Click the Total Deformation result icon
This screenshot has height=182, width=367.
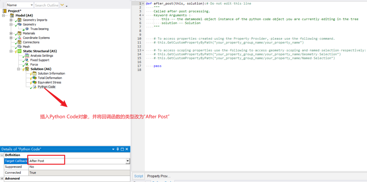coord(35,78)
